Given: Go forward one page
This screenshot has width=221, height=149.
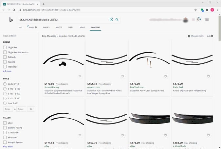Looking at the screenshot, I should tap(9, 10).
